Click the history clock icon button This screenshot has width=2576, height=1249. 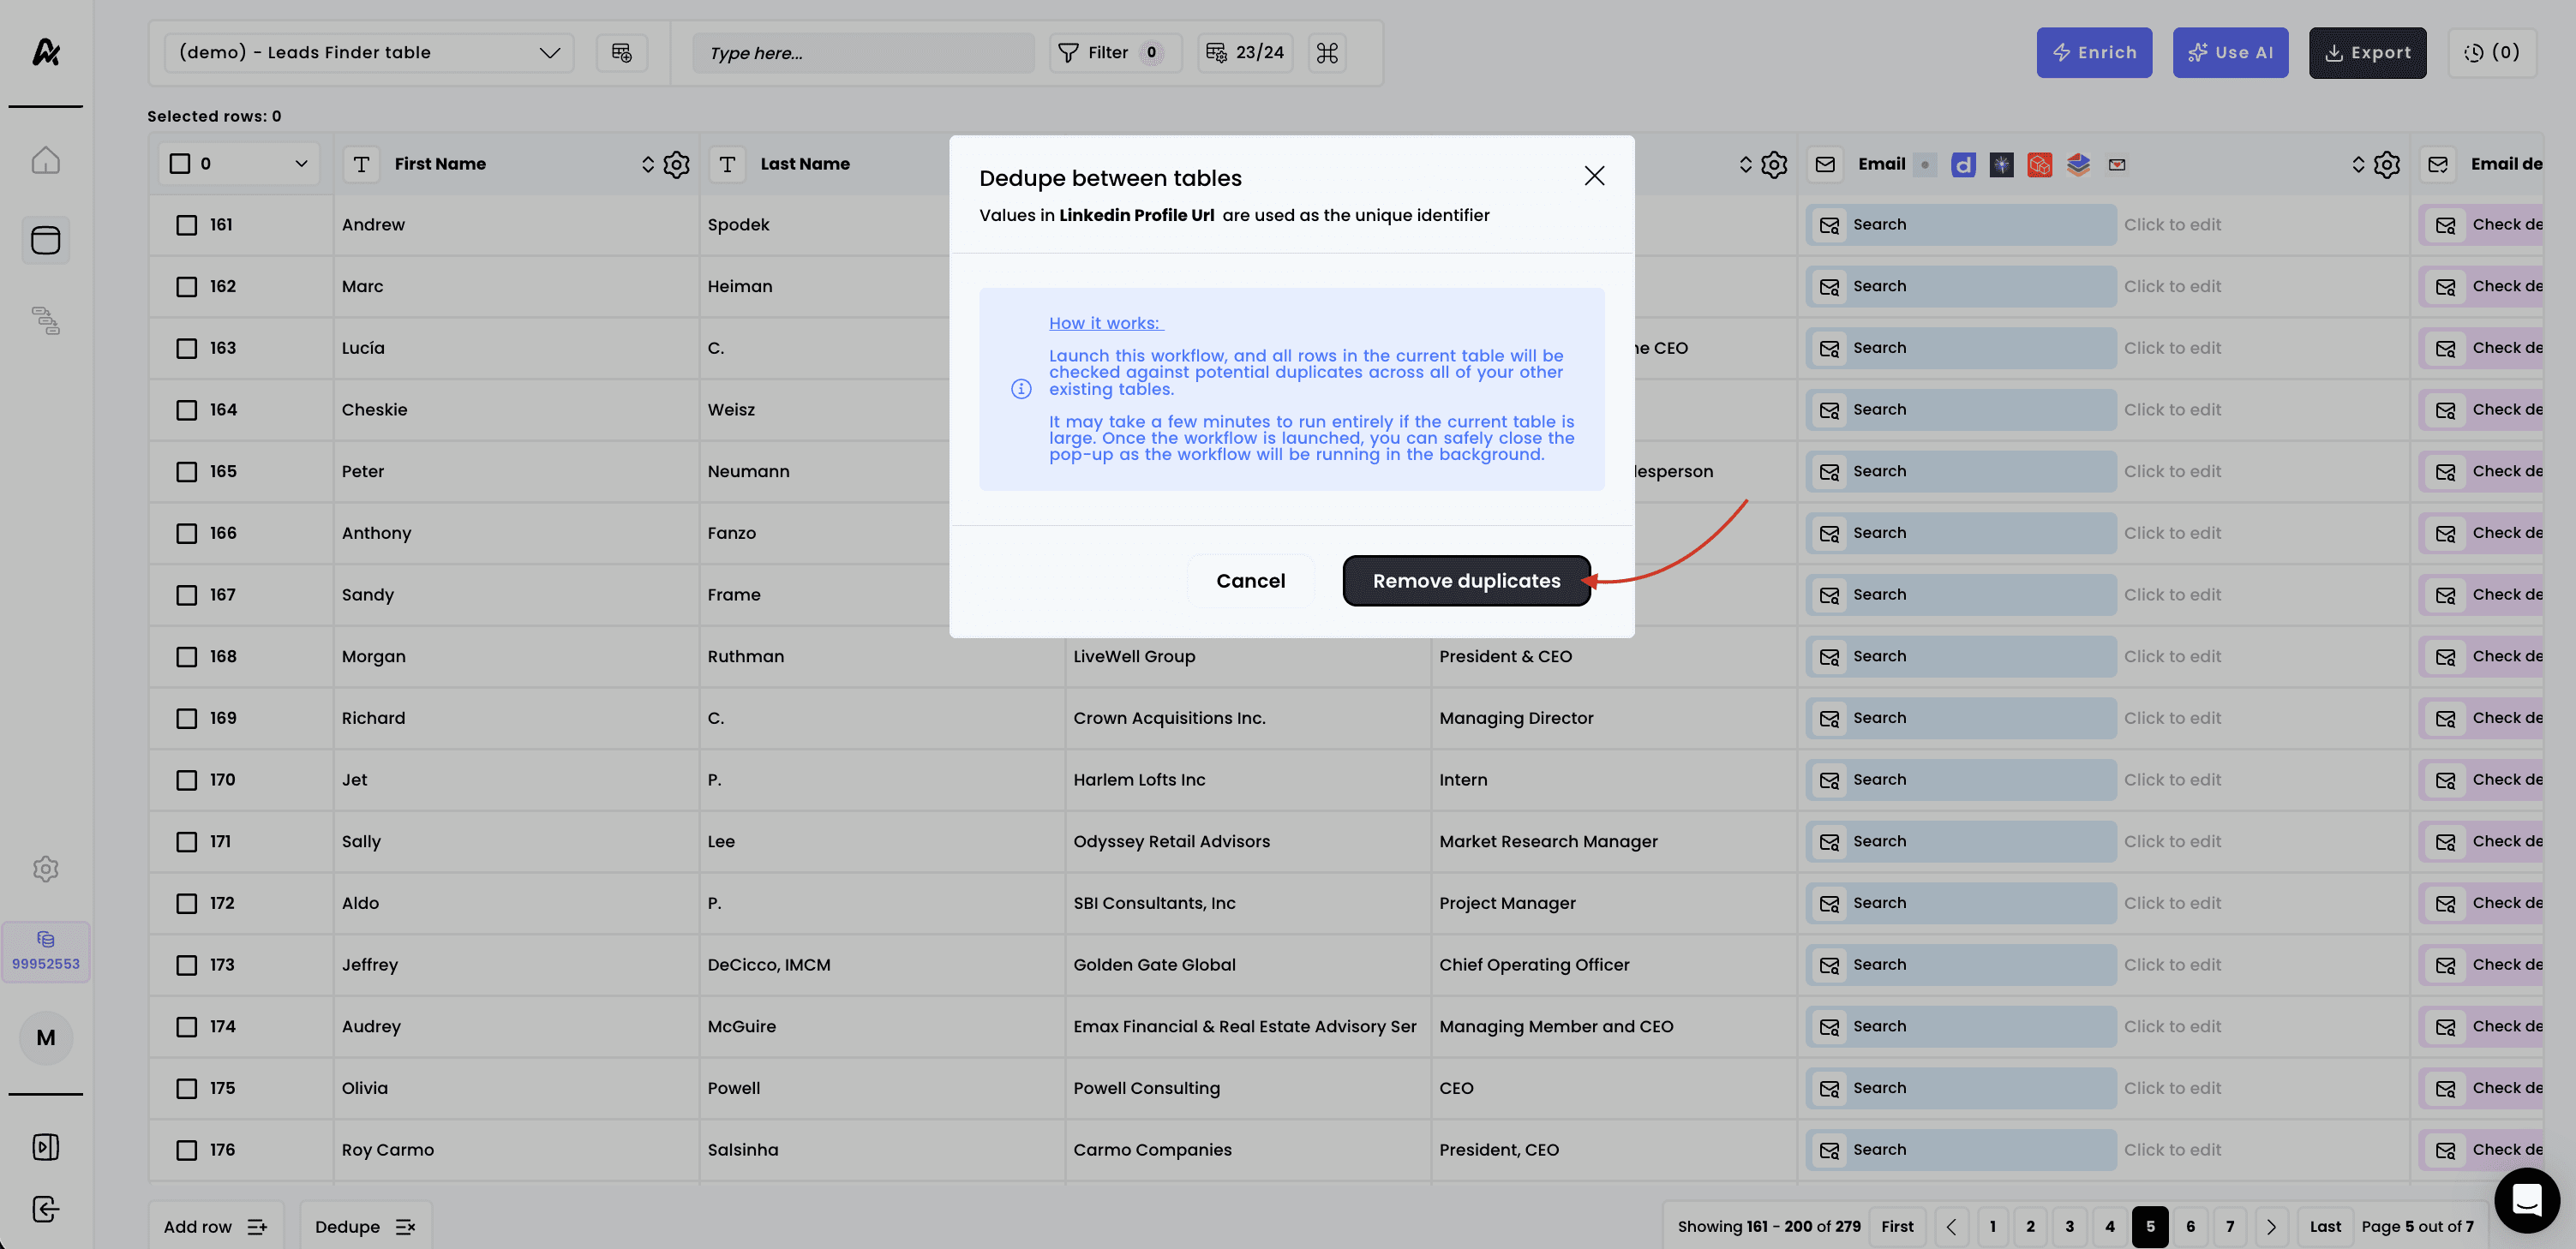(x=2491, y=53)
